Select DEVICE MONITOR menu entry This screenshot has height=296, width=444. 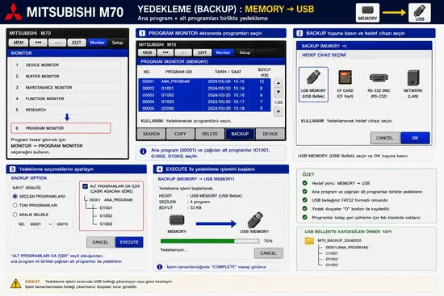[66, 65]
